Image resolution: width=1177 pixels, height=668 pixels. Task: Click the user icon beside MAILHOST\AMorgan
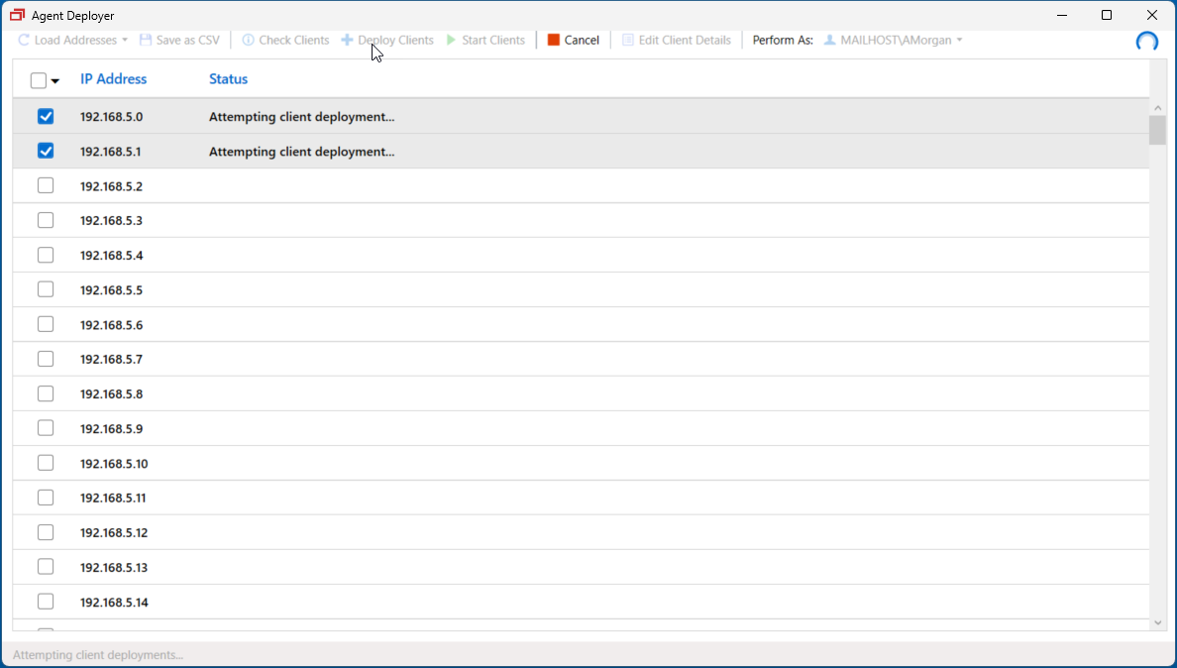click(829, 40)
